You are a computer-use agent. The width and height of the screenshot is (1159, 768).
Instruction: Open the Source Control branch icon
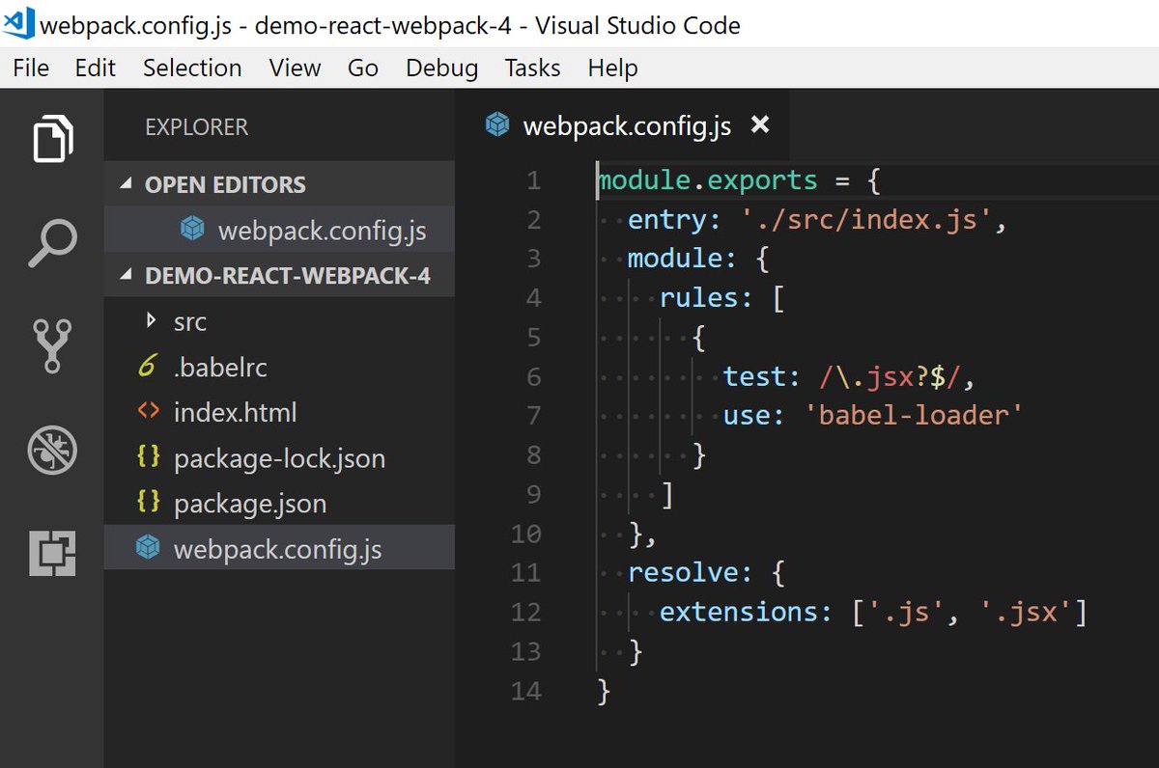(52, 346)
